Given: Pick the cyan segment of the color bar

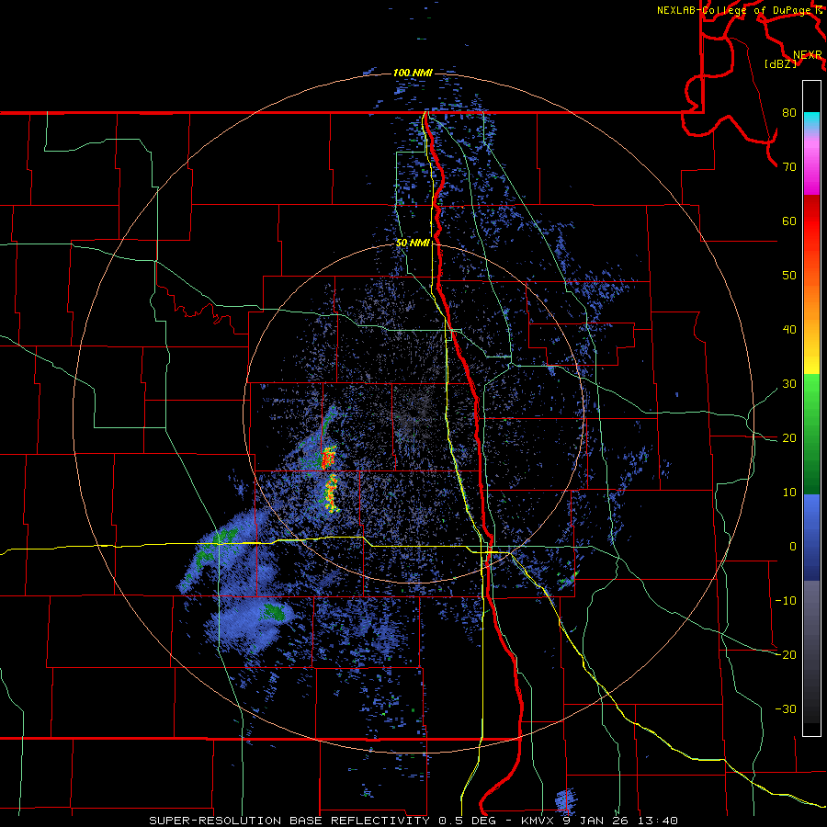Looking at the screenshot, I should tap(811, 121).
